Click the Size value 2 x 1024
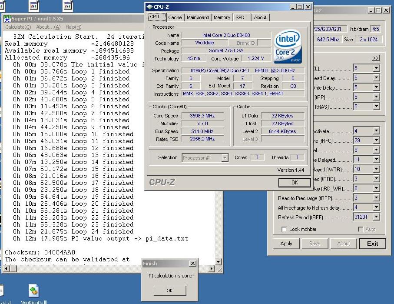The image size is (394, 304). (x=369, y=40)
